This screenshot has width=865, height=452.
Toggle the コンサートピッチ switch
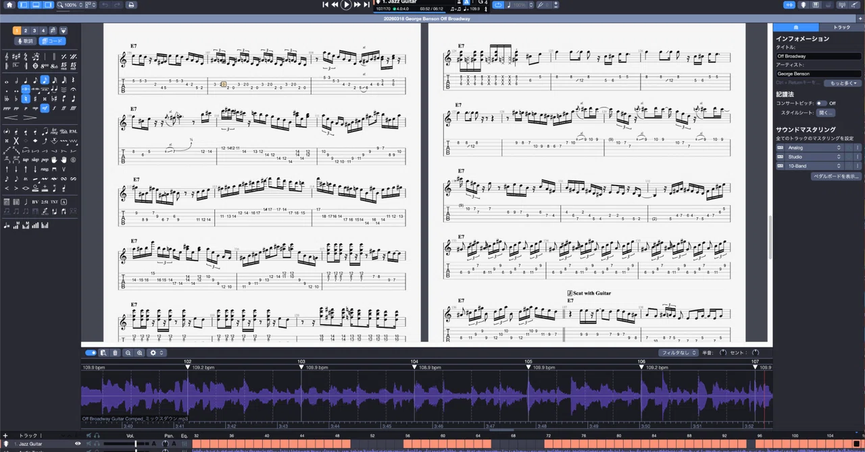point(822,103)
